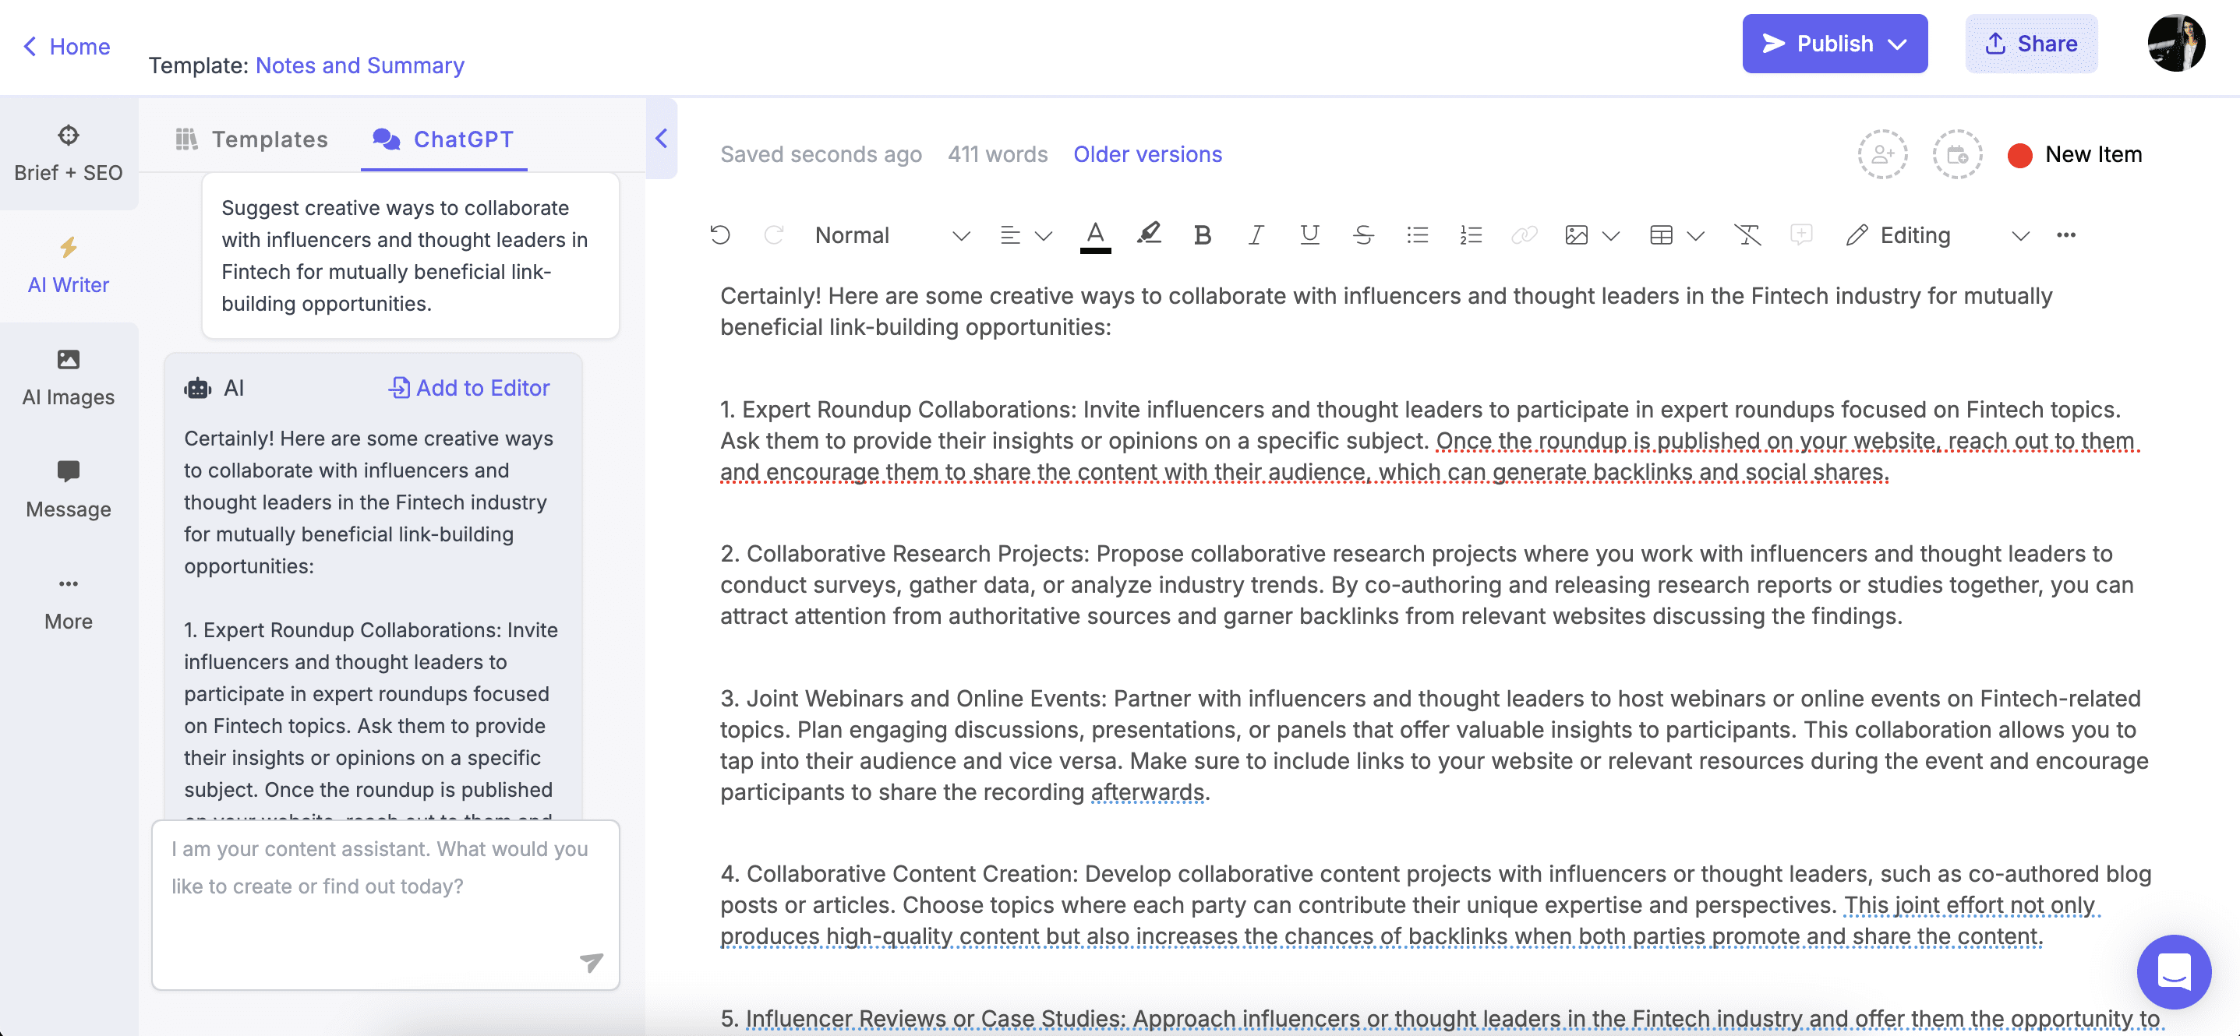Click the Collaborative Content Creation paragraph

pyautogui.click(x=1435, y=905)
